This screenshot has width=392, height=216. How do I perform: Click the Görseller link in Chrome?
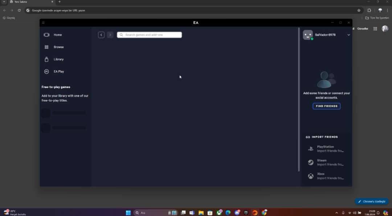click(x=363, y=29)
